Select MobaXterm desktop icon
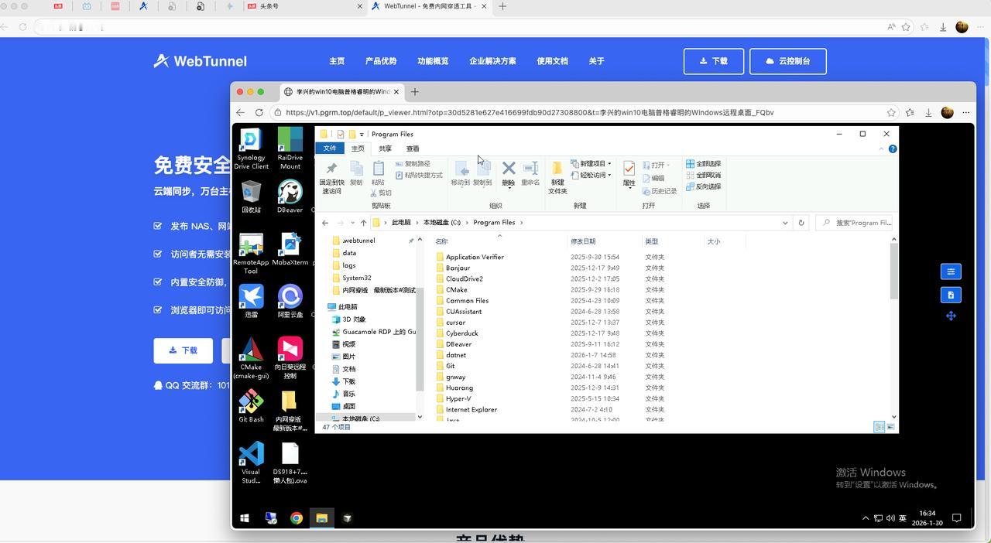 coord(290,249)
